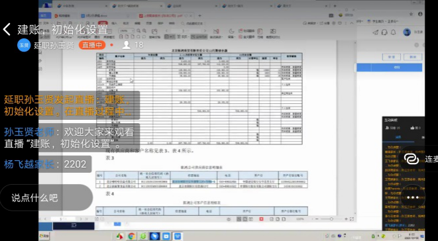Open the broadcast start notice from 延职孙玉贤

coord(70,106)
